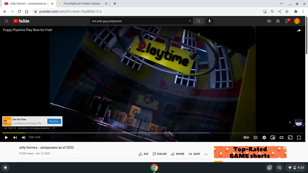Open the YouTube apps grid
Viewport: 308px width, 173px height.
(x=278, y=21)
